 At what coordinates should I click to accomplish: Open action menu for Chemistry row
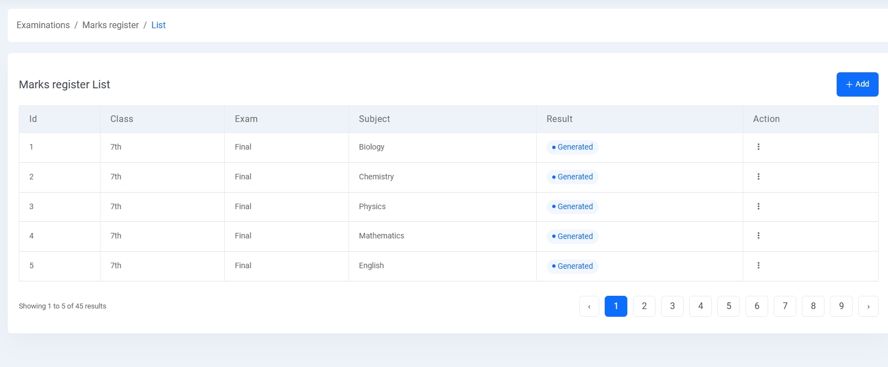(758, 177)
